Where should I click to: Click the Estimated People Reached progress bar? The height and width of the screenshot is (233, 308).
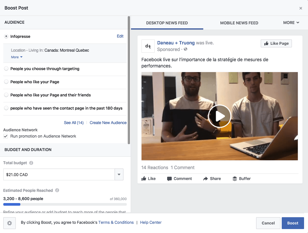click(x=65, y=205)
